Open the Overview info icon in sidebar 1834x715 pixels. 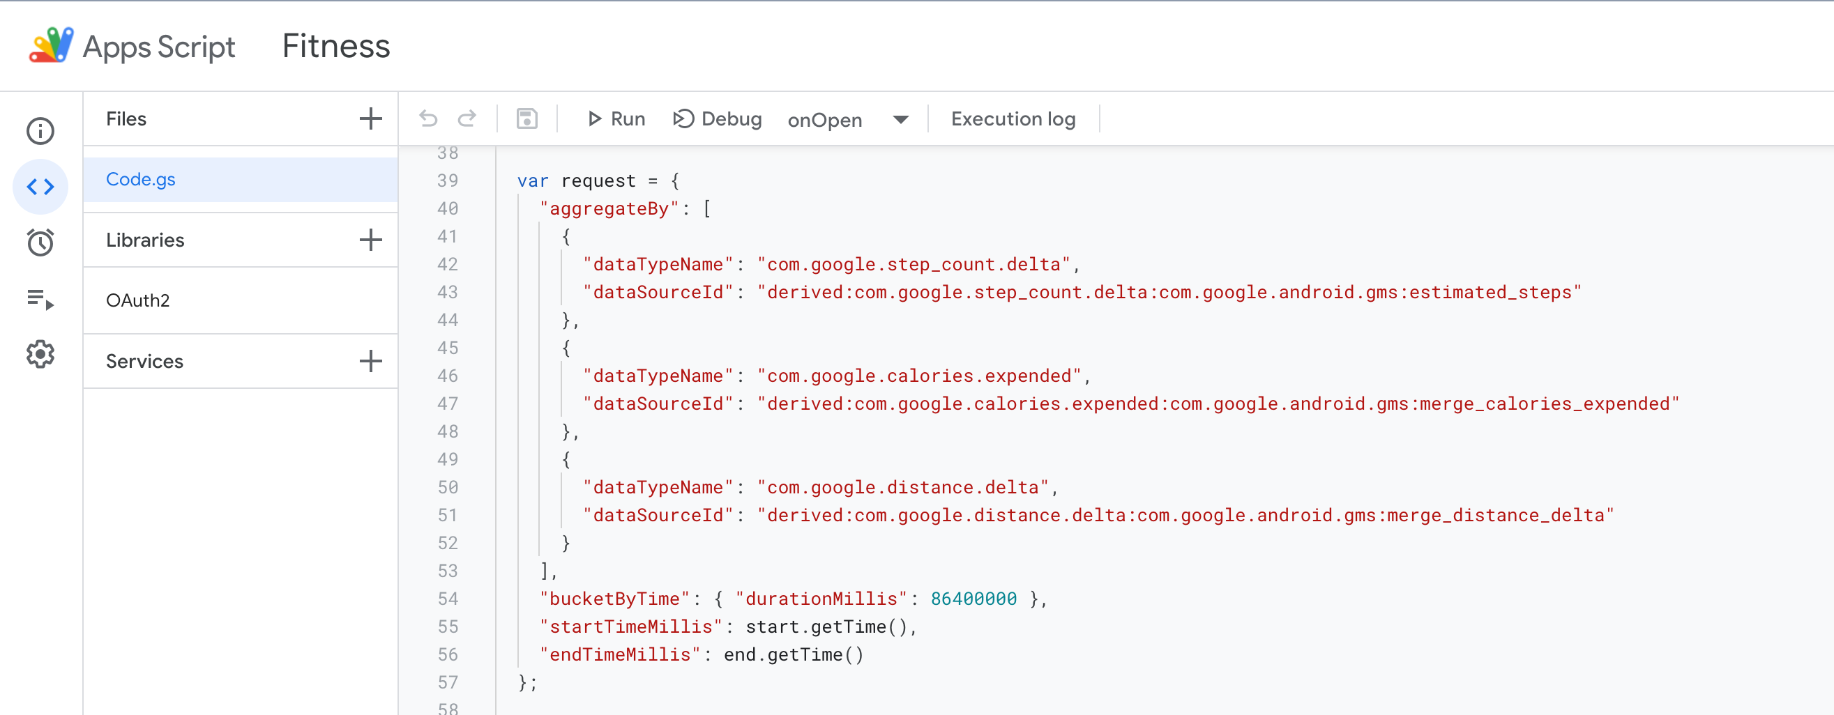[40, 131]
